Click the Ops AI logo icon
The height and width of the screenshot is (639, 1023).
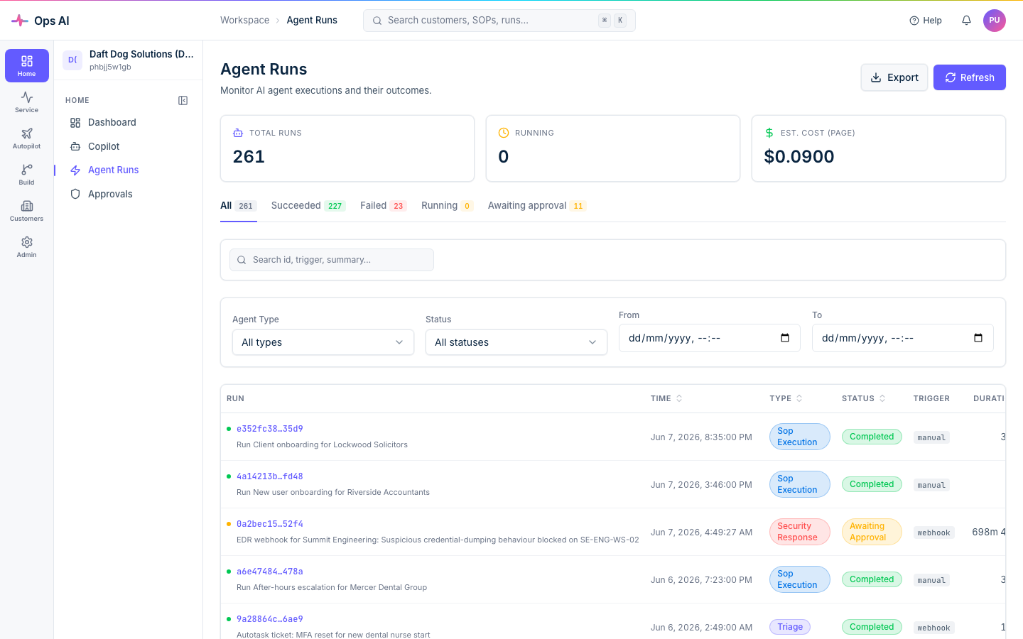tap(20, 21)
